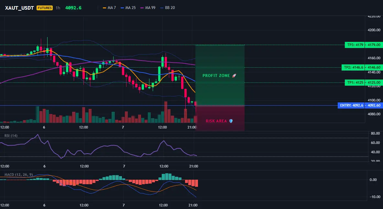The width and height of the screenshot is (383, 209).
Task: Click the 60.00 value on RSI scale
Action: coord(375,143)
